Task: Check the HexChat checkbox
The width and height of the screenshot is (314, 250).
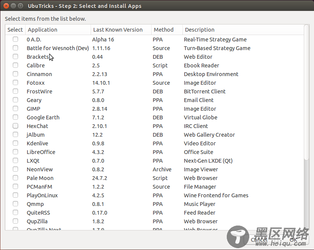Action: pos(15,126)
